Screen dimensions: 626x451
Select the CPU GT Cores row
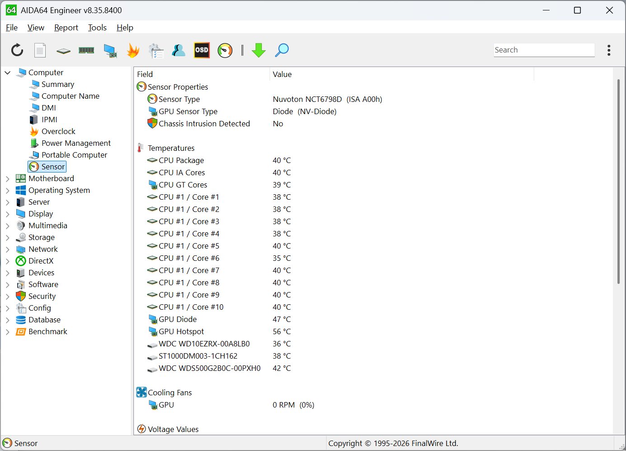[334, 185]
